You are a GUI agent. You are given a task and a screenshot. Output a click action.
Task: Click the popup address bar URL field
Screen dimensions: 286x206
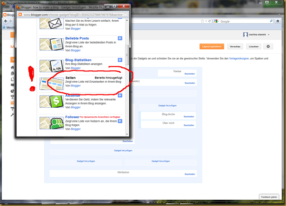coord(73,15)
